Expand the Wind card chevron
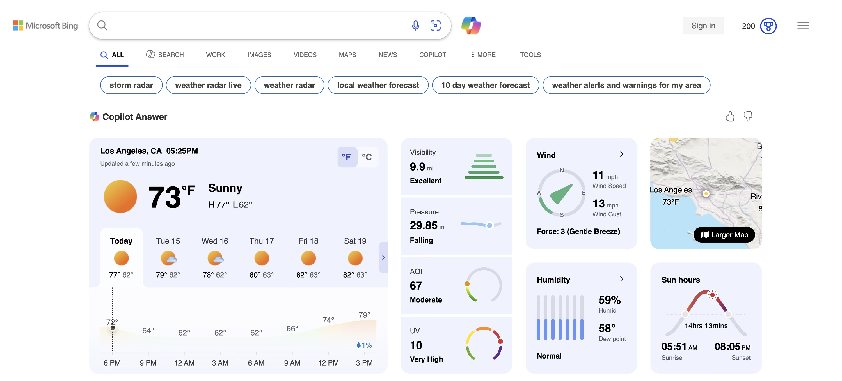This screenshot has width=842, height=381. point(621,154)
